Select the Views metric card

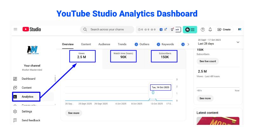(86, 56)
